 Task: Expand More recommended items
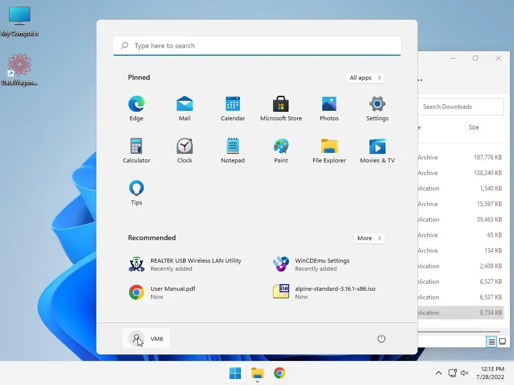pyautogui.click(x=369, y=238)
